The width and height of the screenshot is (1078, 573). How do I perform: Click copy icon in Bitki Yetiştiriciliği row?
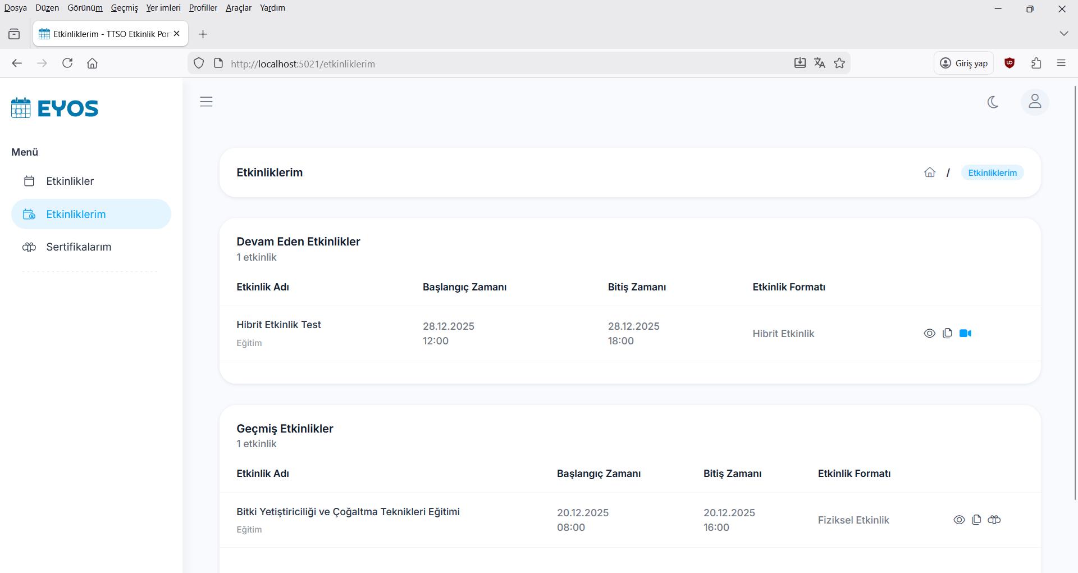point(976,520)
